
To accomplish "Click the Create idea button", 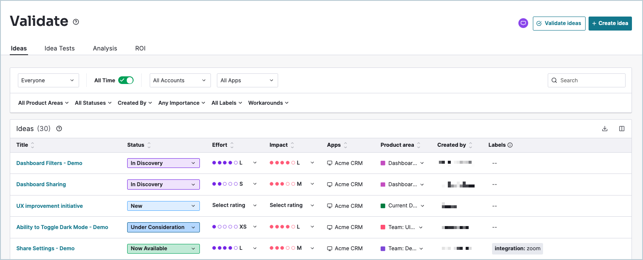I will click(x=610, y=23).
